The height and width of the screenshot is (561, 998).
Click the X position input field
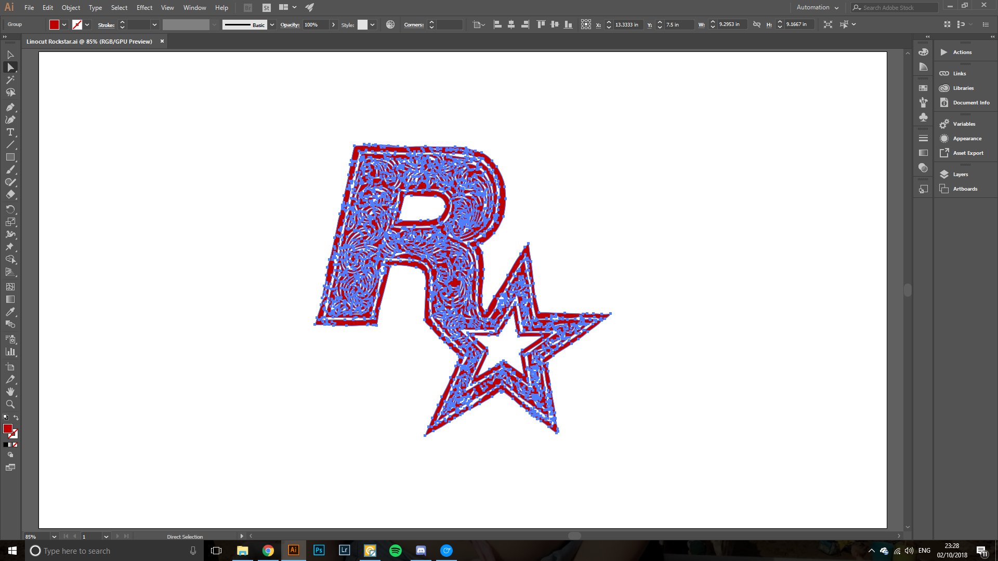click(x=628, y=24)
